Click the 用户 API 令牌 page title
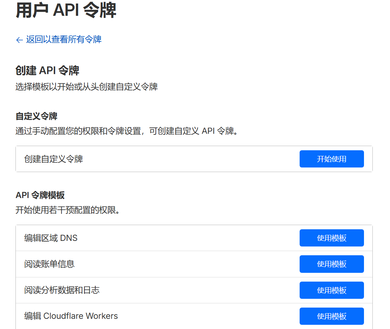 point(66,11)
